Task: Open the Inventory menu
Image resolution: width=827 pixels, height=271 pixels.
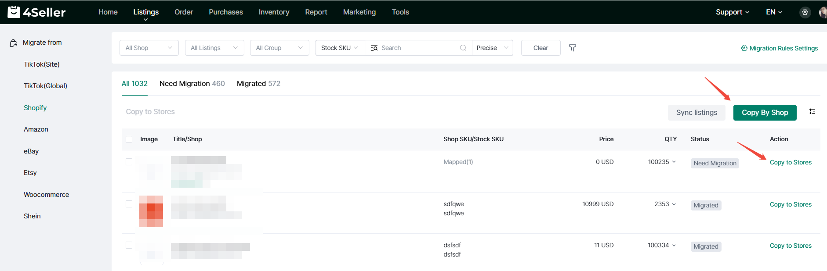Action: [274, 12]
